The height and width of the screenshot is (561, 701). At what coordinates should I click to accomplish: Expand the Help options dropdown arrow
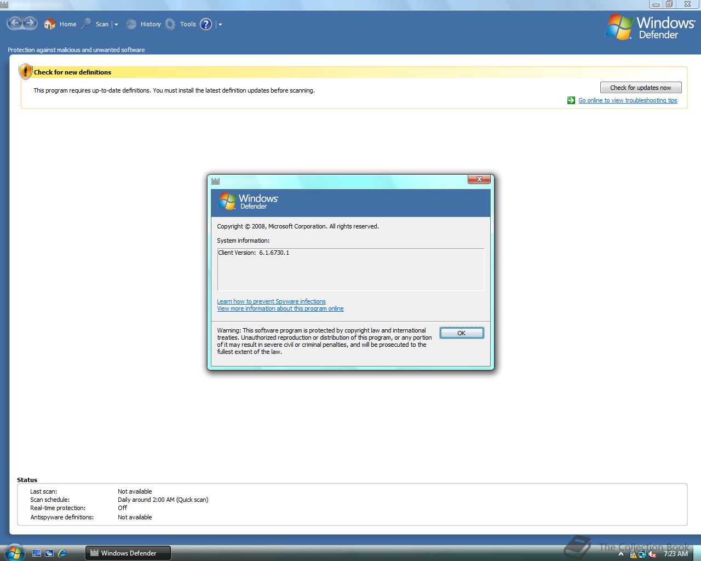220,25
